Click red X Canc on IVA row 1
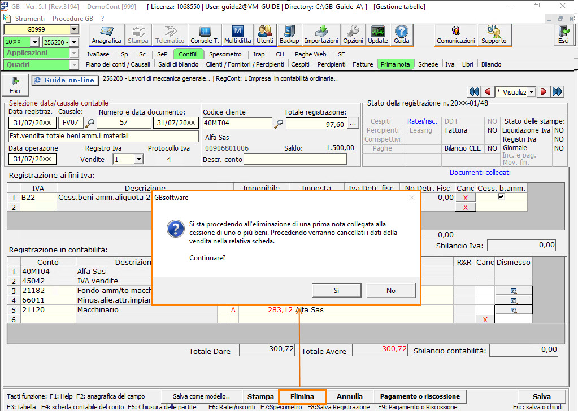578x411 pixels. (x=465, y=198)
